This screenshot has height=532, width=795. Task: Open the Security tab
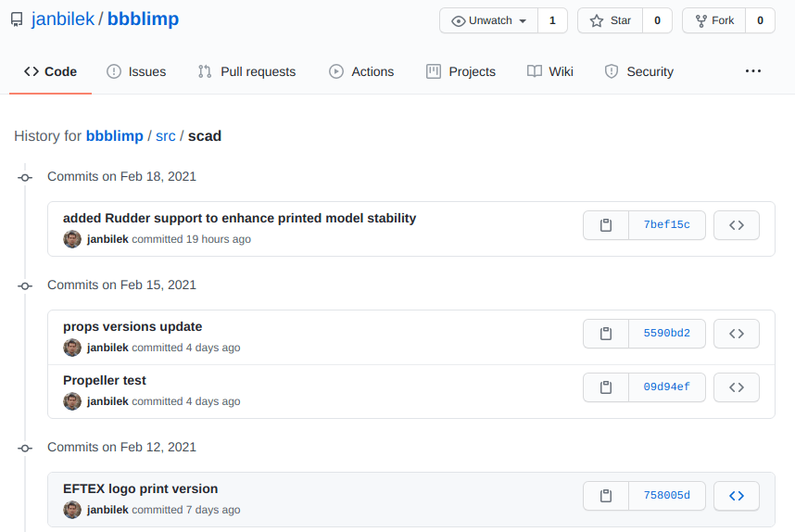(638, 71)
